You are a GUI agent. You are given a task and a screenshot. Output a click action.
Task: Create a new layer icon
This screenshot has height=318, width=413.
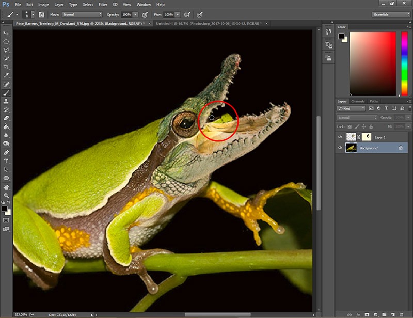(x=392, y=314)
